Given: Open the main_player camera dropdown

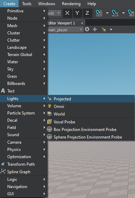Looking at the screenshot, I should [65, 30].
